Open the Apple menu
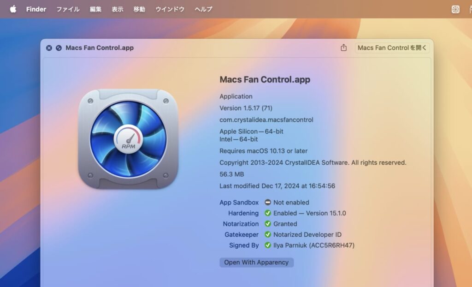The image size is (472, 287). 13,9
